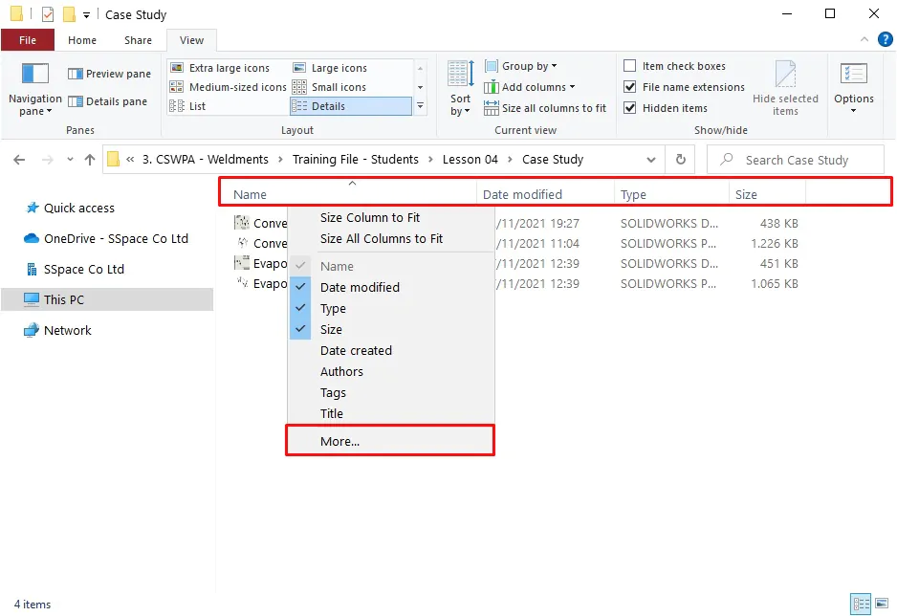
Task: Uncheck Date modified column in menu
Action: [x=391, y=287]
